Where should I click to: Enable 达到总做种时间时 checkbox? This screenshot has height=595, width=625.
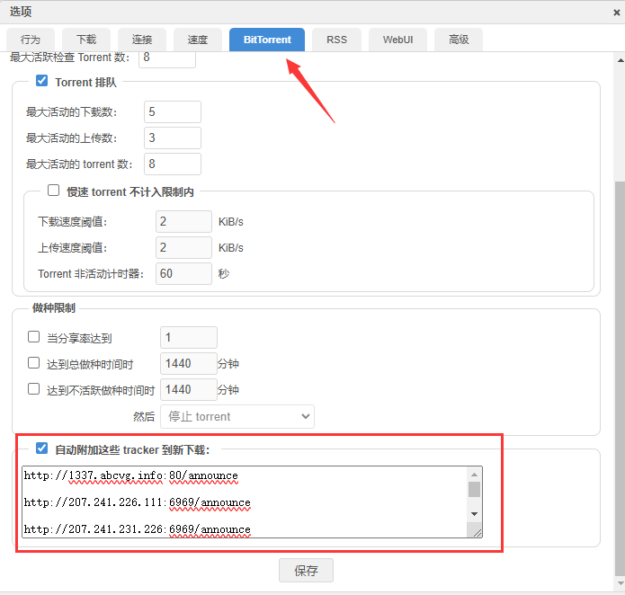34,363
